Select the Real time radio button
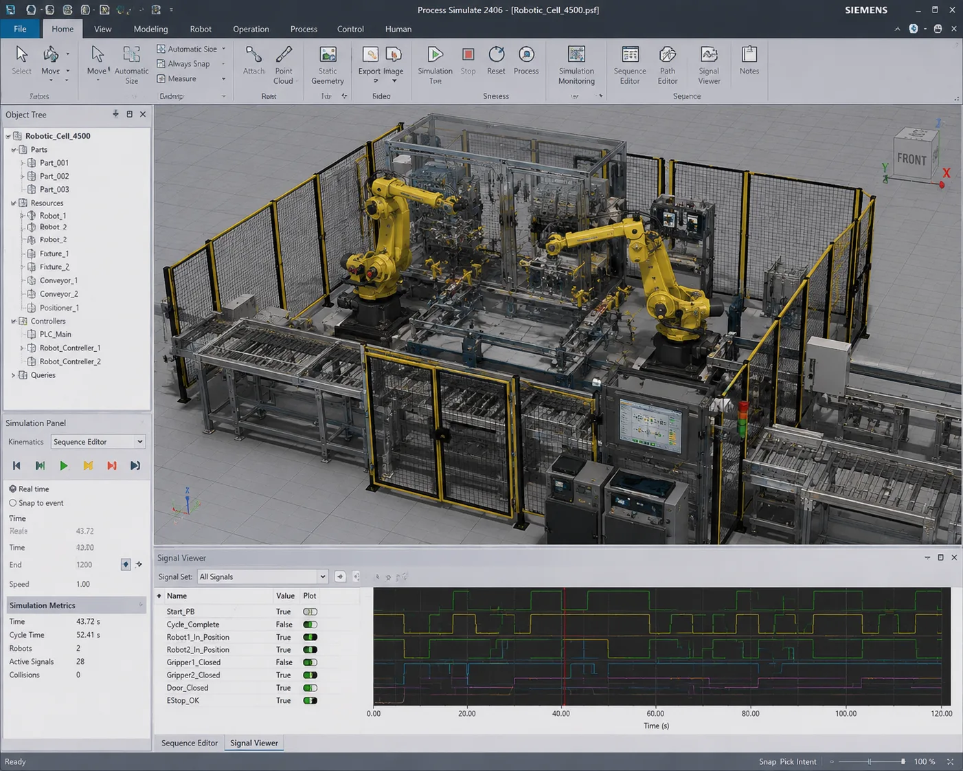 (x=13, y=489)
